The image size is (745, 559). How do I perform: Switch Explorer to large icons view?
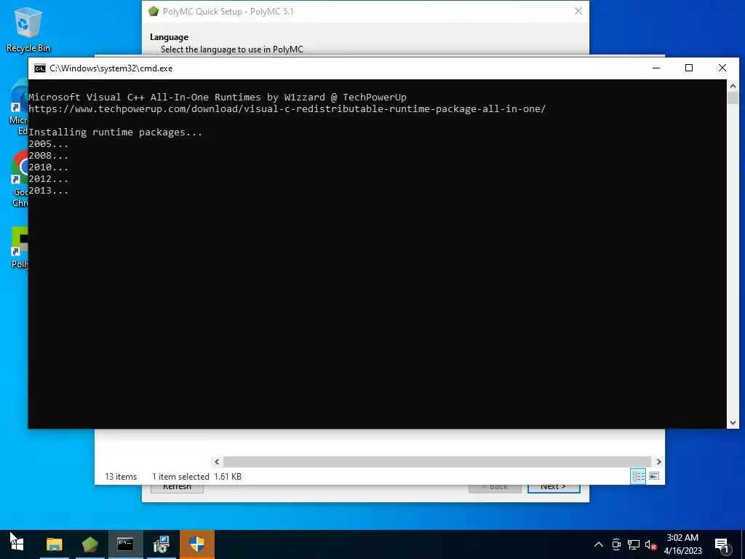click(x=654, y=476)
